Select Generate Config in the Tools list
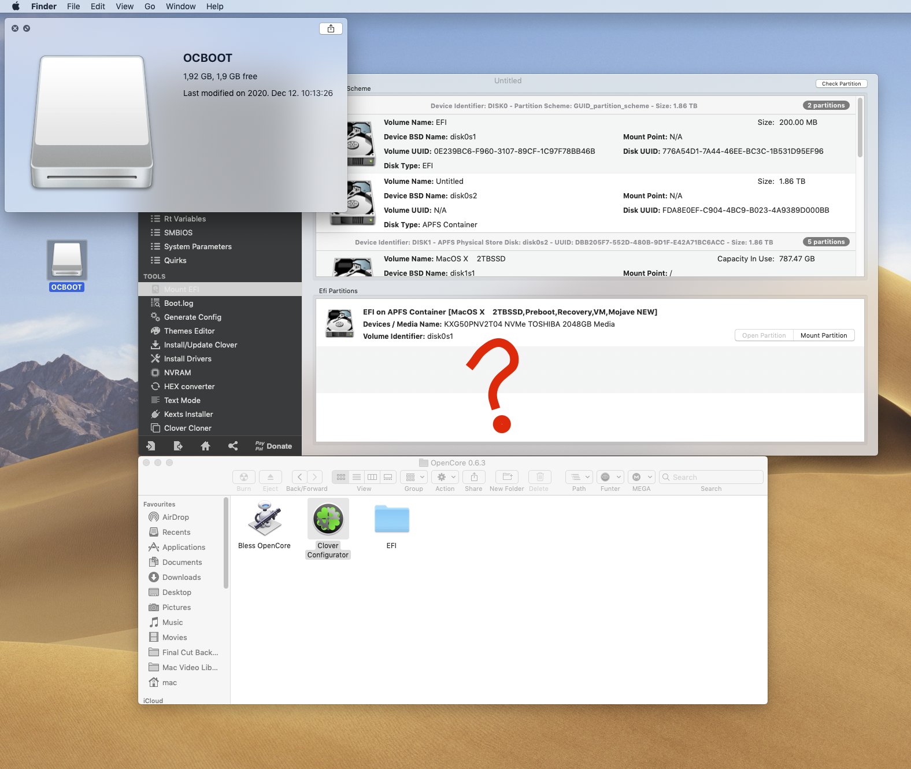This screenshot has height=769, width=911. [220, 317]
